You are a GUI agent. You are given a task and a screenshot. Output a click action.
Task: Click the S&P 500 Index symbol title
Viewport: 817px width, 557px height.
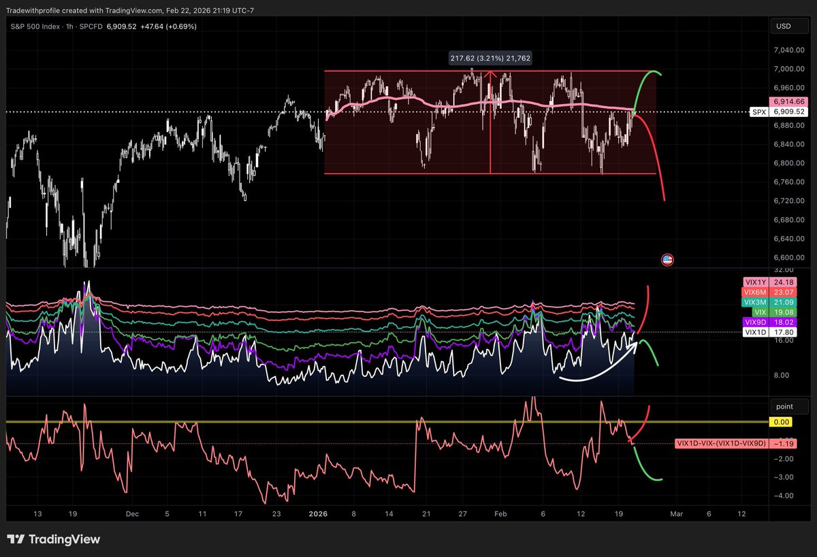coord(35,27)
